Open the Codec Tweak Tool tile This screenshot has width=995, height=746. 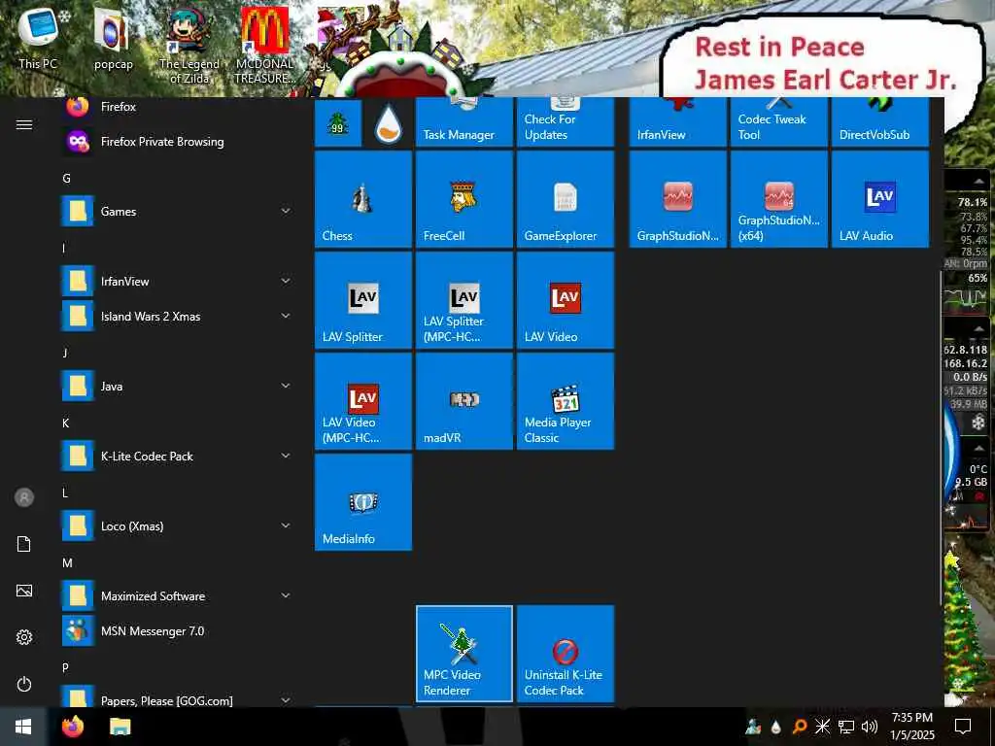click(779, 121)
